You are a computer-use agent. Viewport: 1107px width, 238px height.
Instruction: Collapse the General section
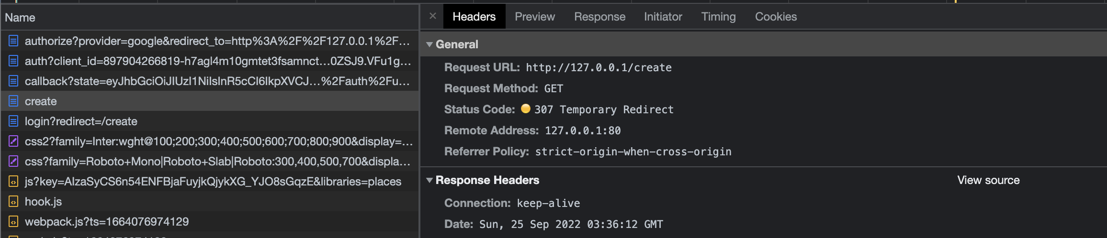coord(429,44)
